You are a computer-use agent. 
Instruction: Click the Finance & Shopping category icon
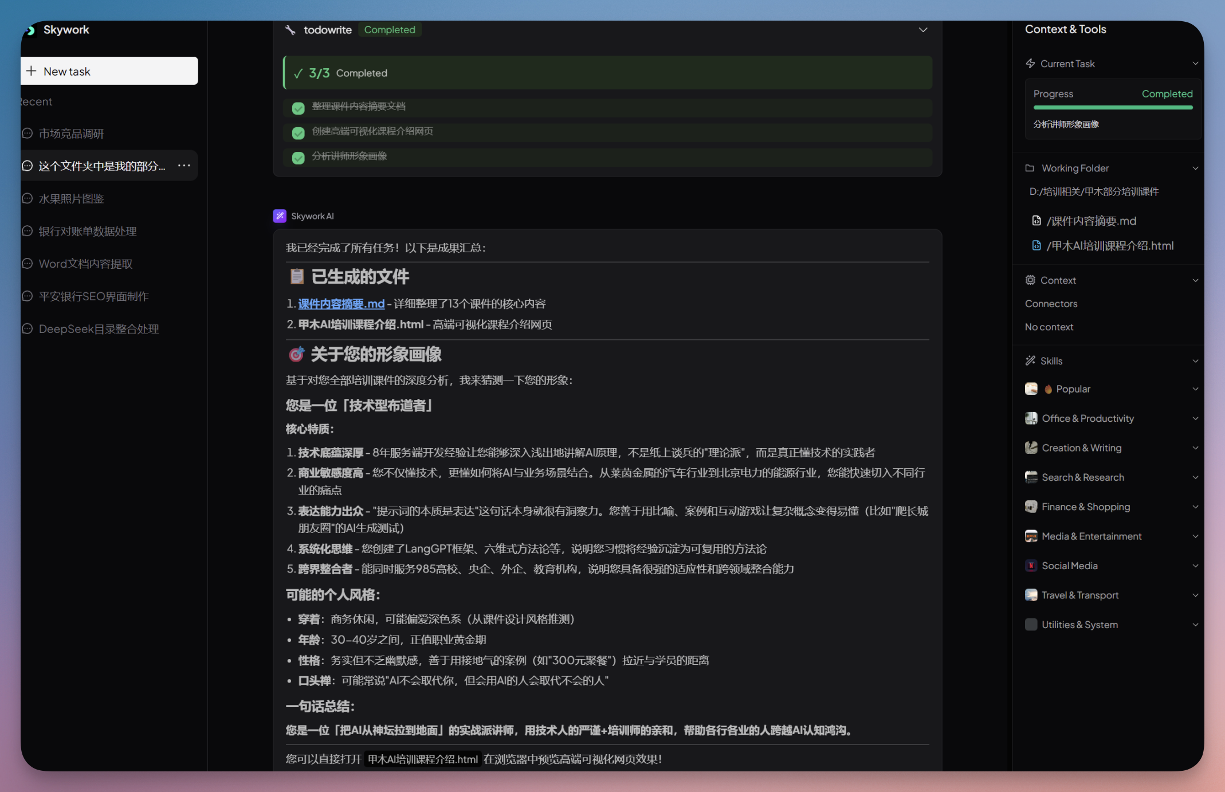tap(1031, 507)
